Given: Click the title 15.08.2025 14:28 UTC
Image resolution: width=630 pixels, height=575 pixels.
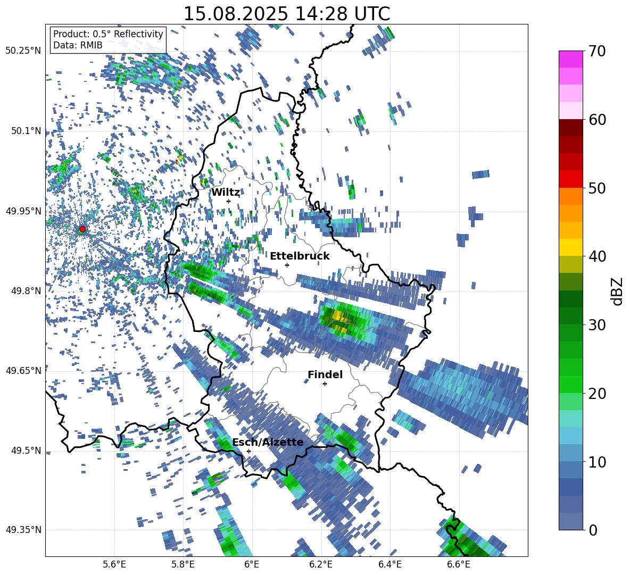Looking at the screenshot, I should 286,14.
